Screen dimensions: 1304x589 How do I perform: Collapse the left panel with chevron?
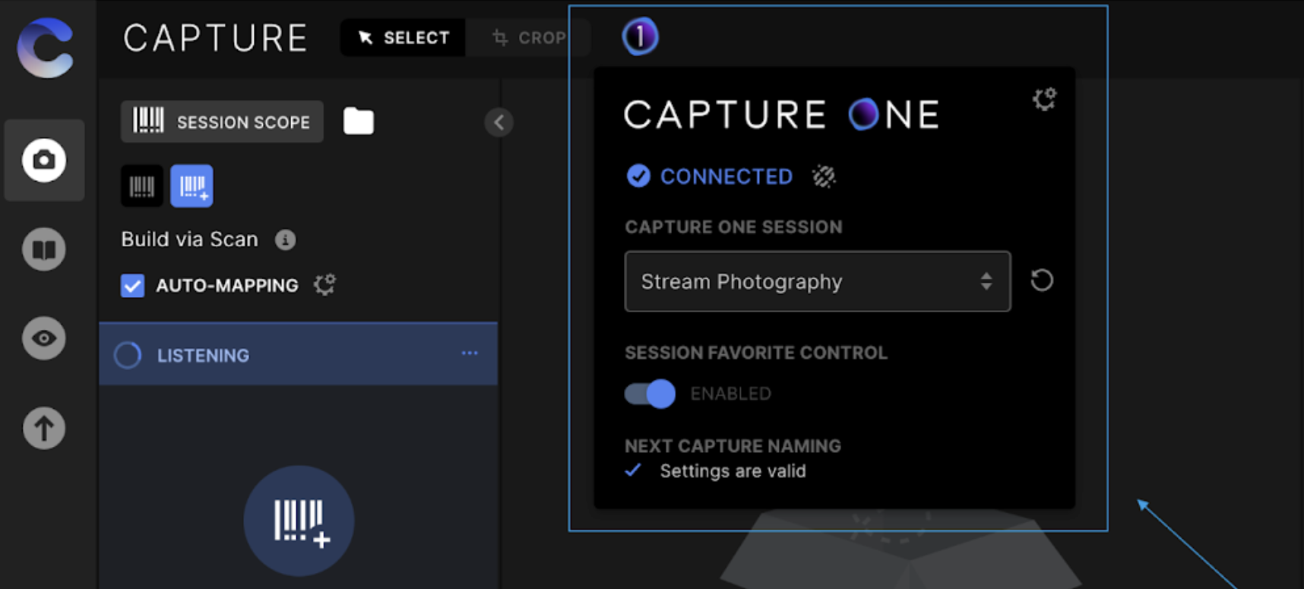click(498, 122)
